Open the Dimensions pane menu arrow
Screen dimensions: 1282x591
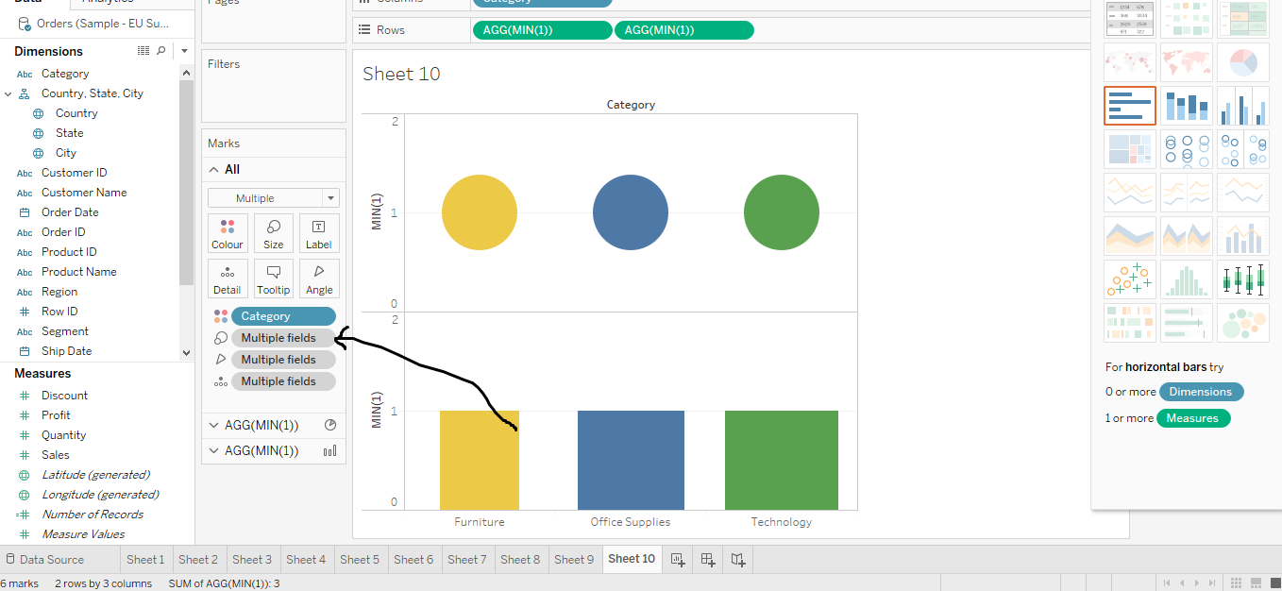tap(184, 51)
